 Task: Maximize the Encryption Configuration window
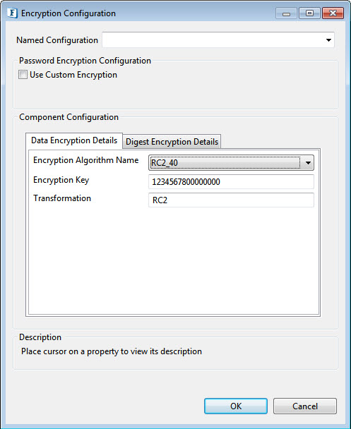click(309, 13)
